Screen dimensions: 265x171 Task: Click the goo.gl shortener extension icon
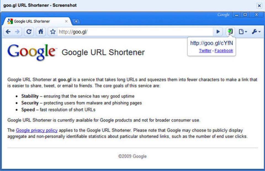230,31
